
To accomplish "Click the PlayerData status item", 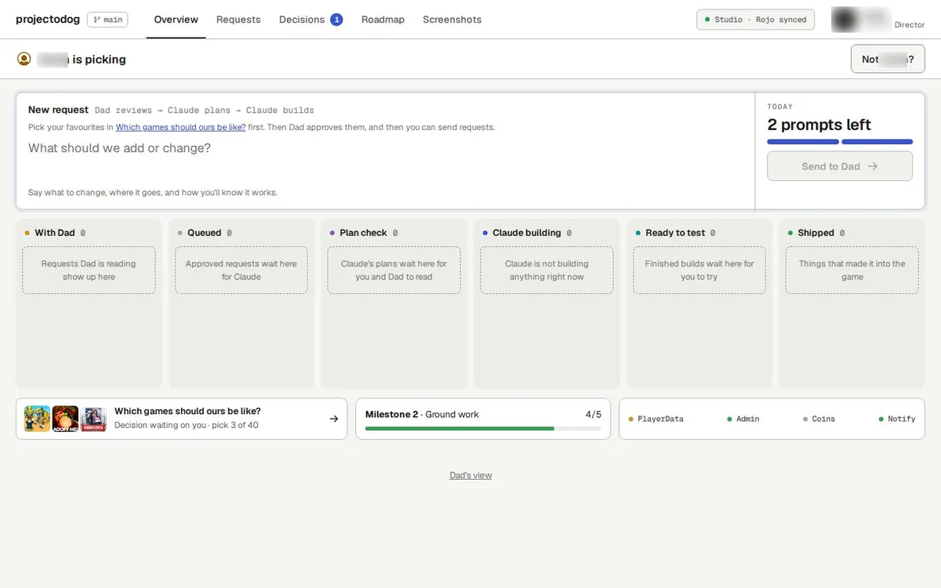I will [x=656, y=419].
